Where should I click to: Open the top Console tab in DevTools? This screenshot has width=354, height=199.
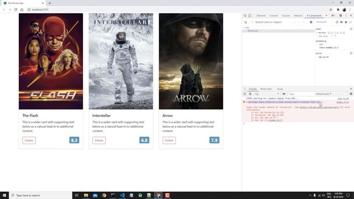pos(274,15)
